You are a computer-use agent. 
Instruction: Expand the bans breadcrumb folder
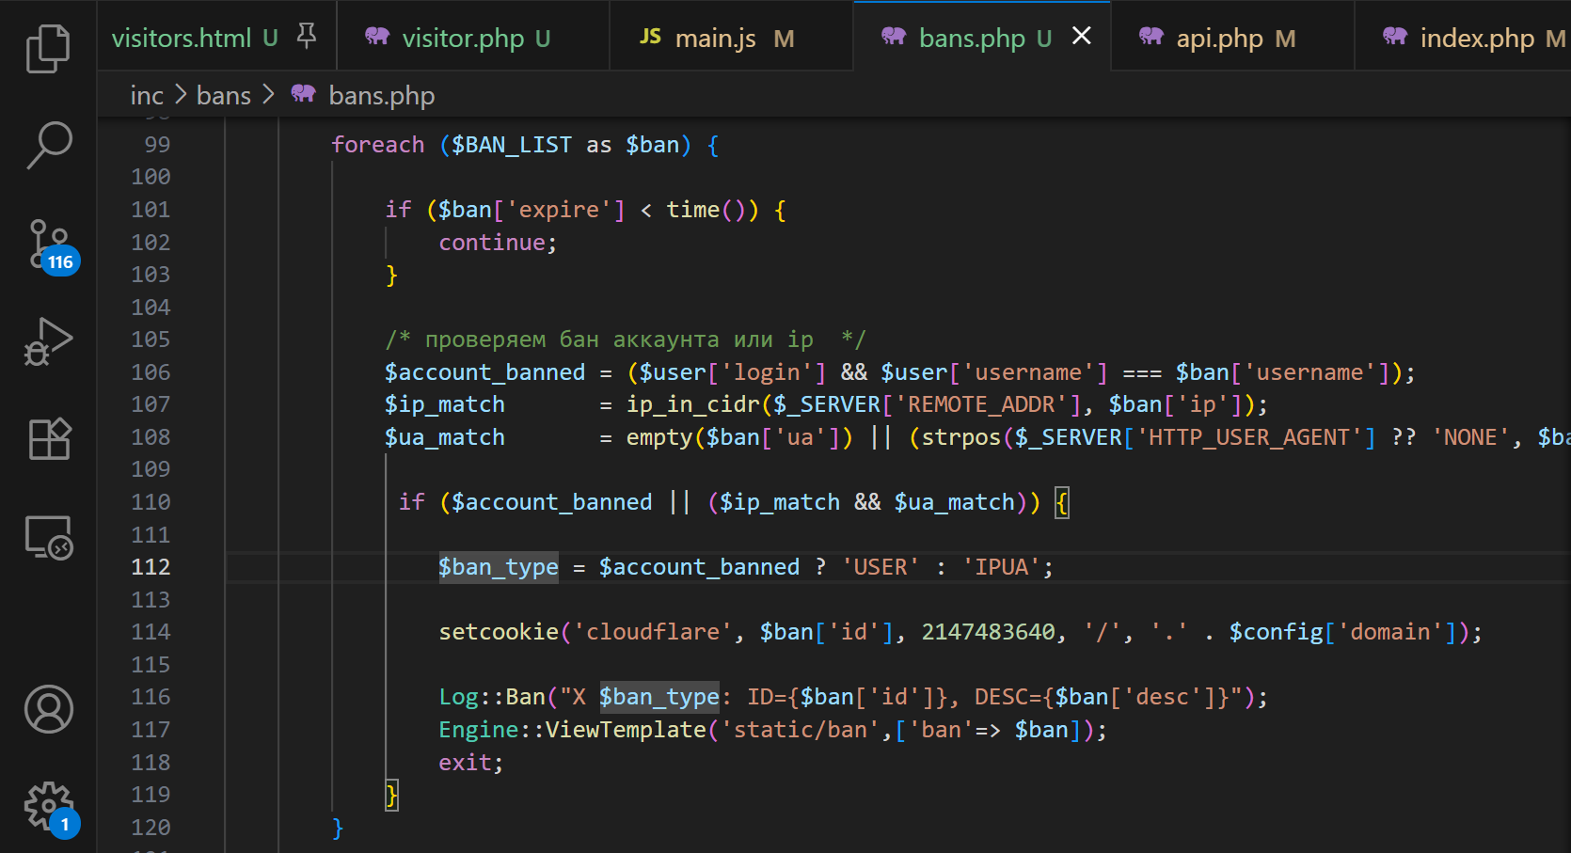click(224, 96)
